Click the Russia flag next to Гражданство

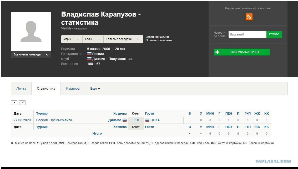[89, 54]
